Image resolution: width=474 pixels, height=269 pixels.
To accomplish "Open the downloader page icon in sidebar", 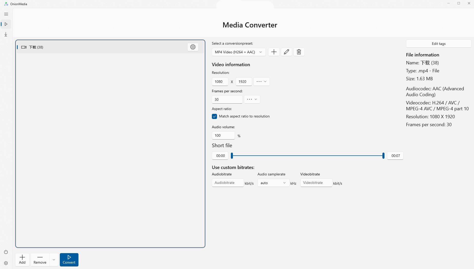I will pos(6,34).
